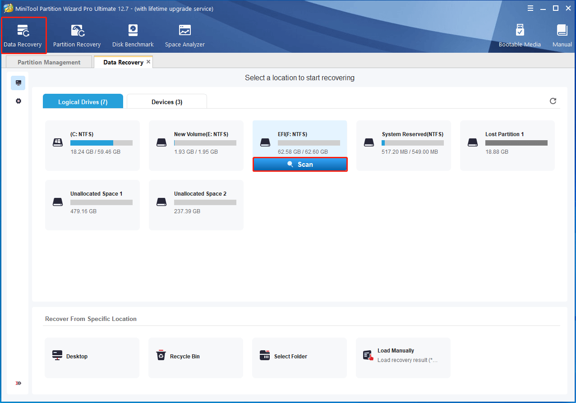Screen dimensions: 576x403
Task: Select Lost Partition 1 card
Action: (x=507, y=146)
